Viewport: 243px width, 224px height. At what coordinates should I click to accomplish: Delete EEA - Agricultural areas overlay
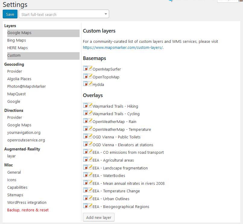85,159
